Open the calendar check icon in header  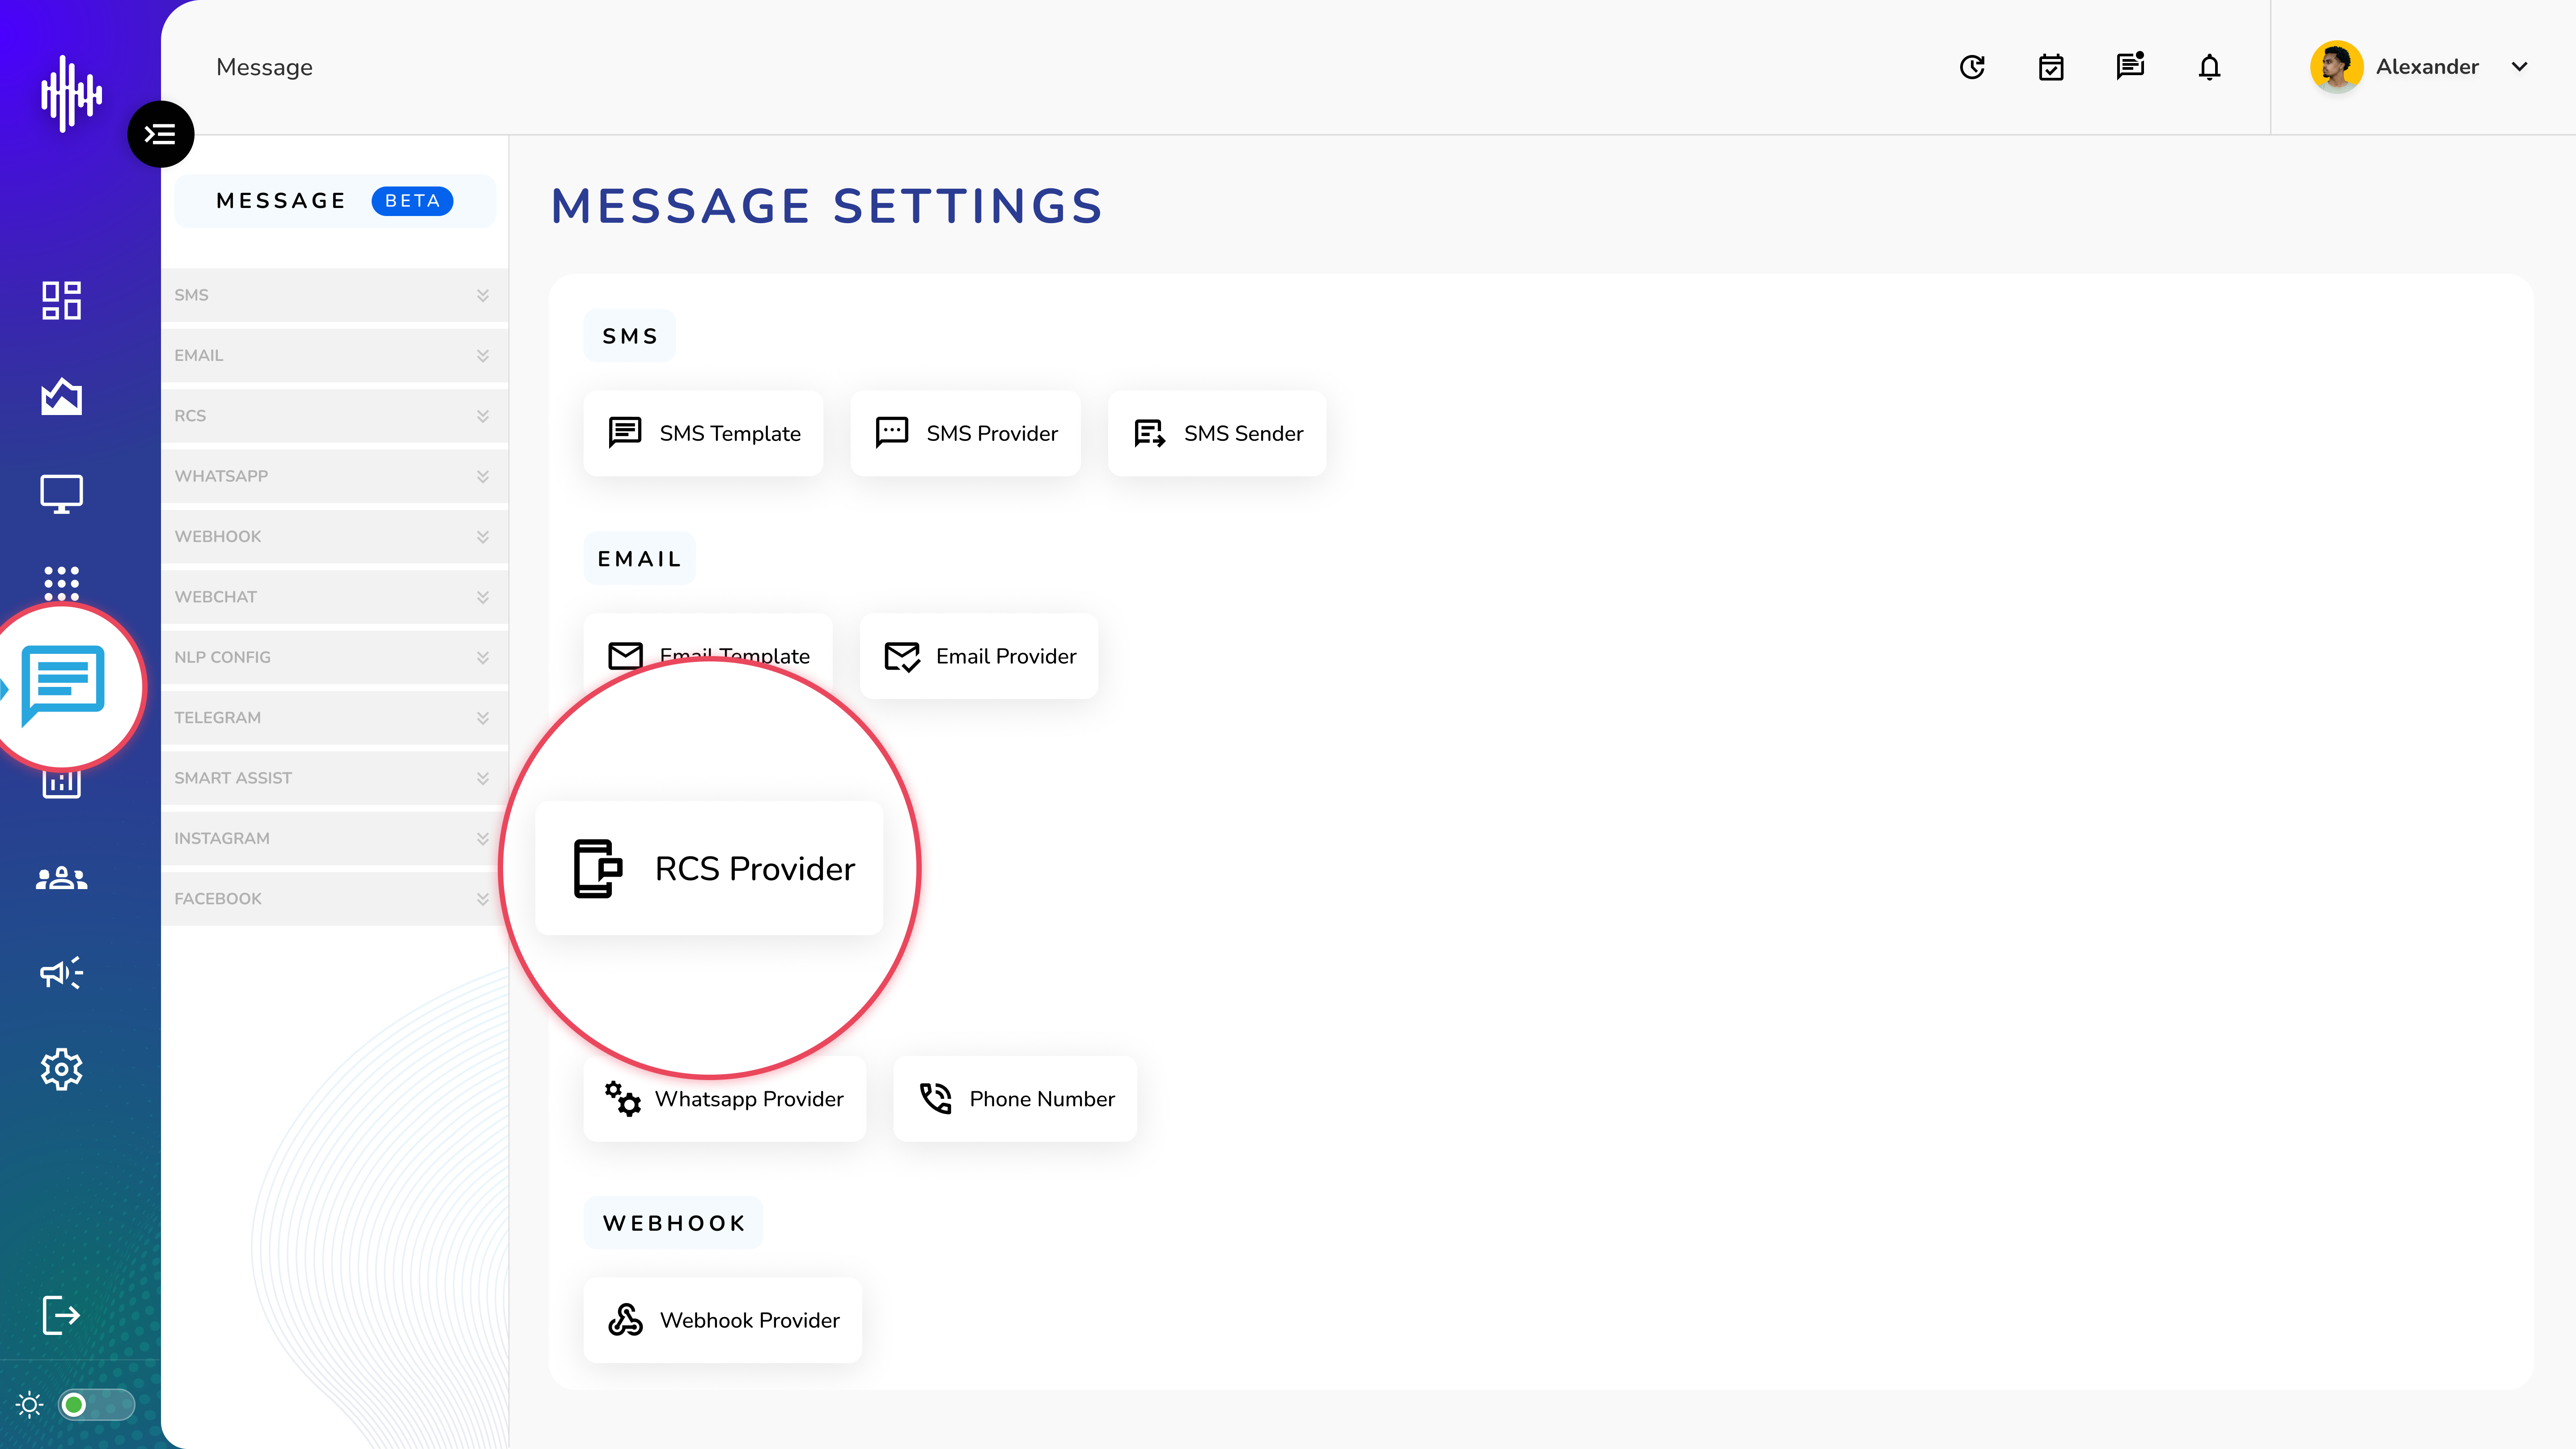2051,67
